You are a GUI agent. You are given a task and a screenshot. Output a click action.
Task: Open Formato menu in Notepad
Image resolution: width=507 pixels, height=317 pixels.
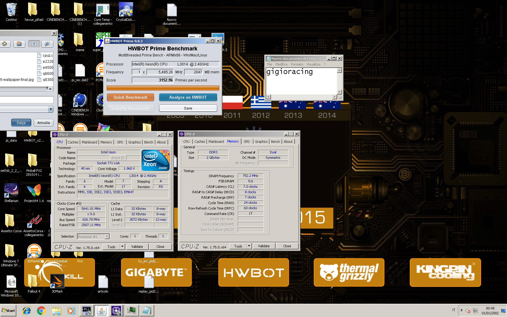click(297, 64)
